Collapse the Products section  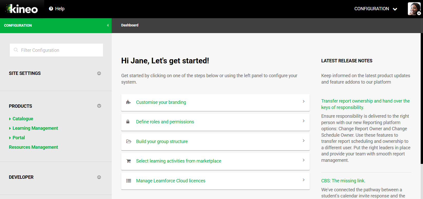pyautogui.click(x=99, y=106)
